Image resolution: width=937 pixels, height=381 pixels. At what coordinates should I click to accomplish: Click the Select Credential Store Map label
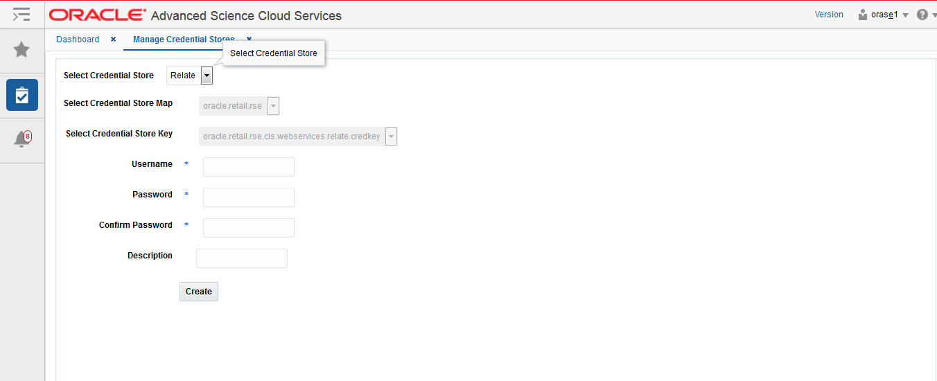tap(118, 103)
